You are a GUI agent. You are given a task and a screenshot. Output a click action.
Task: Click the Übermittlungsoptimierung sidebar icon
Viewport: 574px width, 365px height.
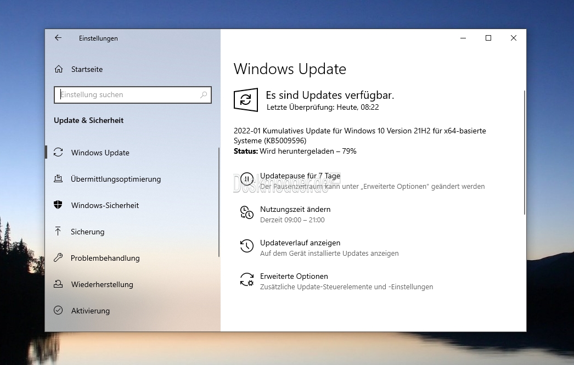coord(58,178)
